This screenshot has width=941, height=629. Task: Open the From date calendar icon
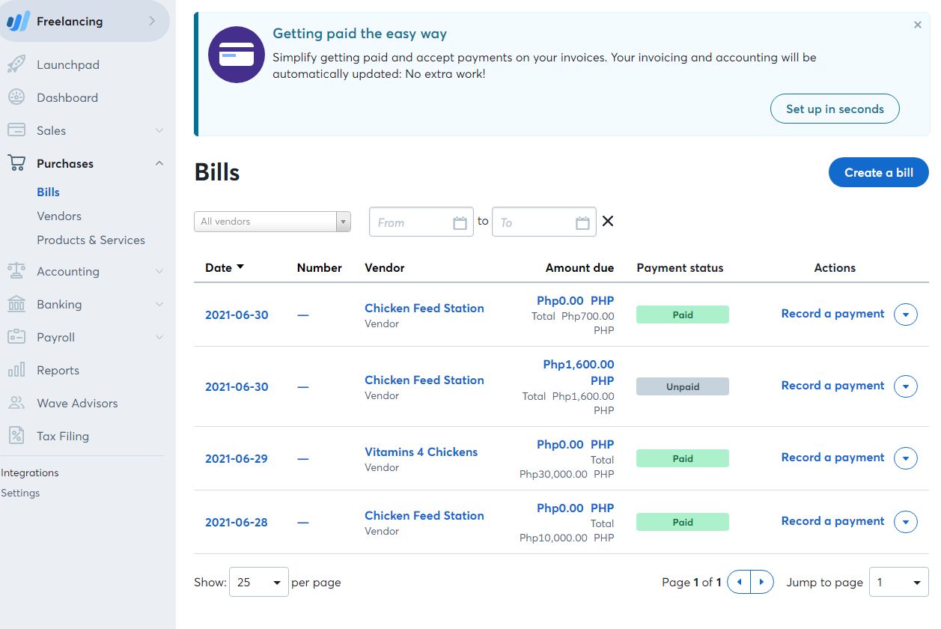[460, 222]
